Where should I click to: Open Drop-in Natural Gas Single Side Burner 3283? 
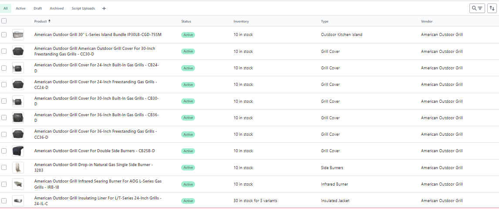click(x=94, y=167)
